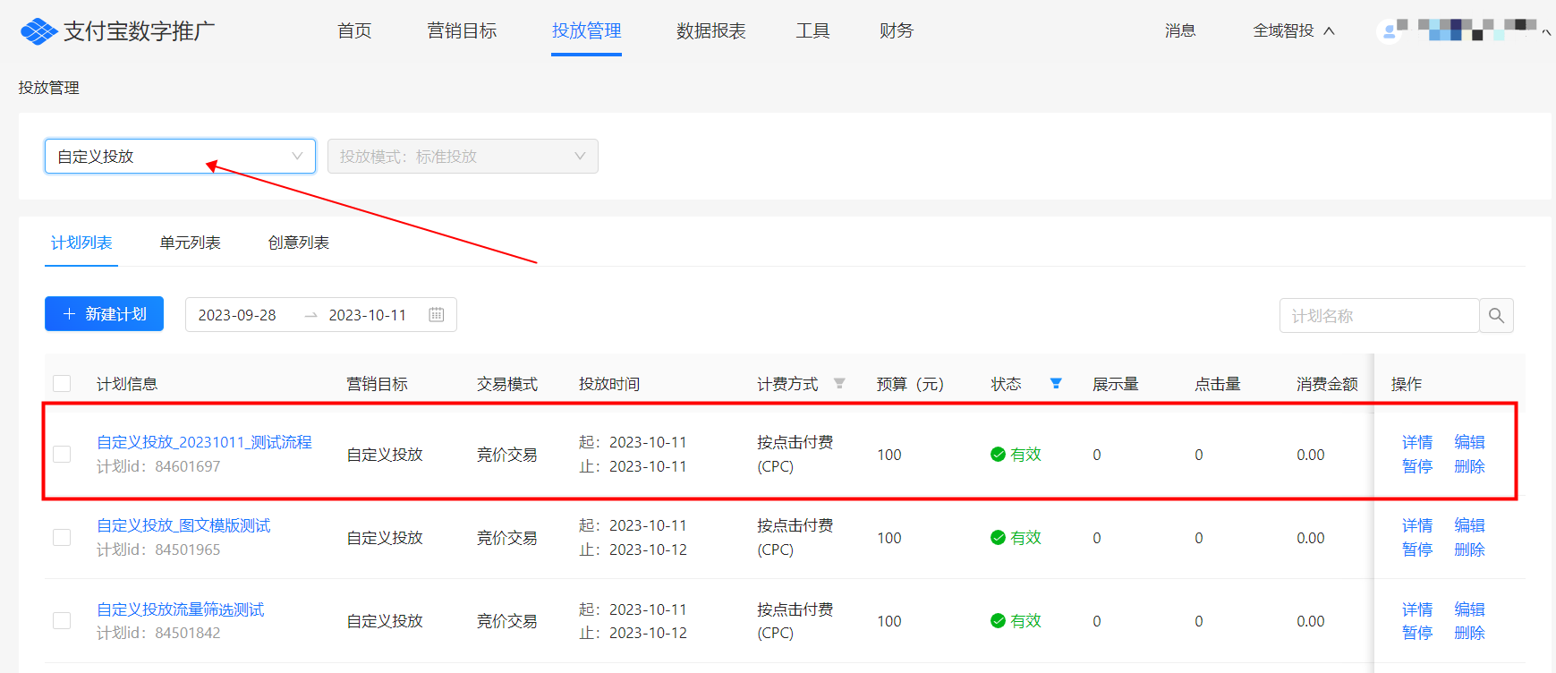Open the date range calendar icon

(x=437, y=314)
